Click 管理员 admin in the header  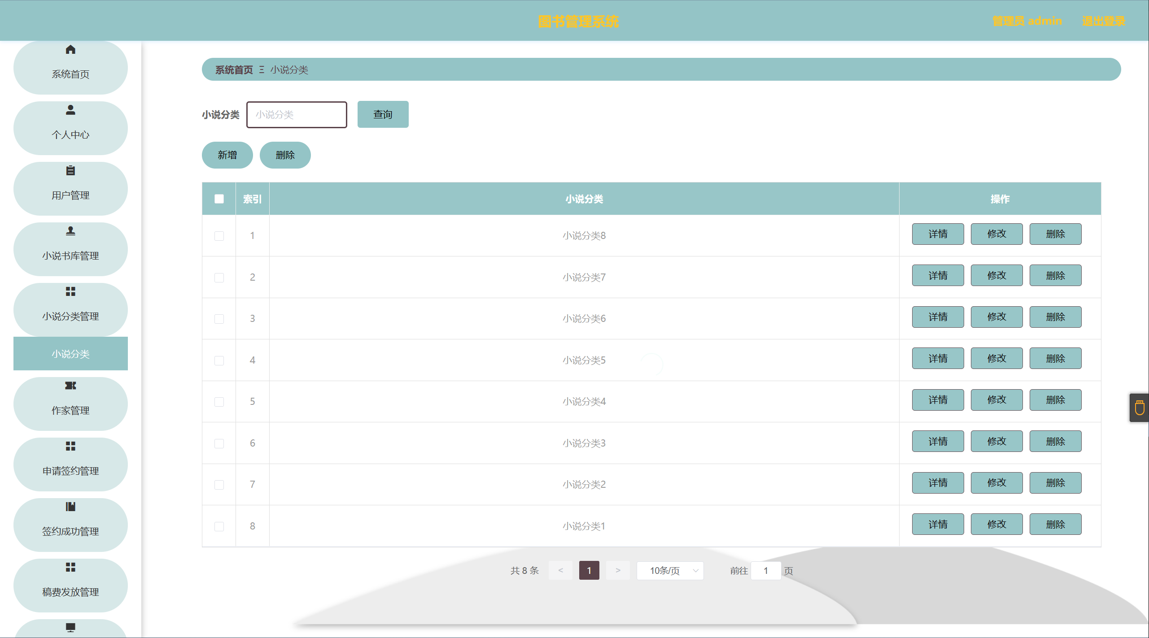pos(1027,21)
